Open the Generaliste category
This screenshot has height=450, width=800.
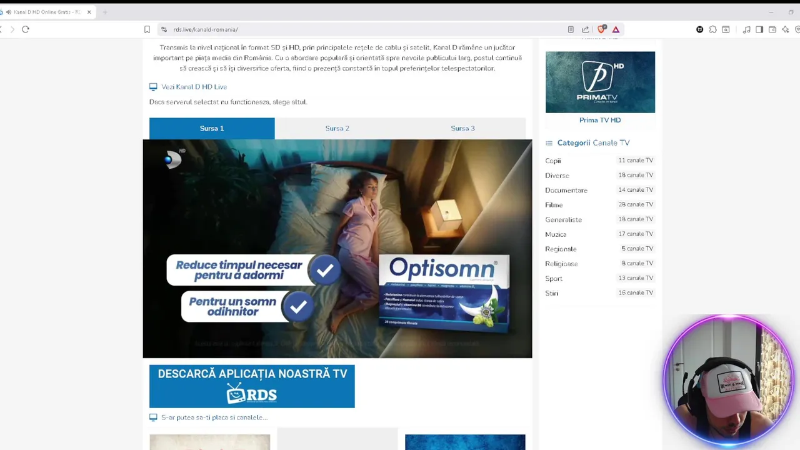click(x=563, y=219)
